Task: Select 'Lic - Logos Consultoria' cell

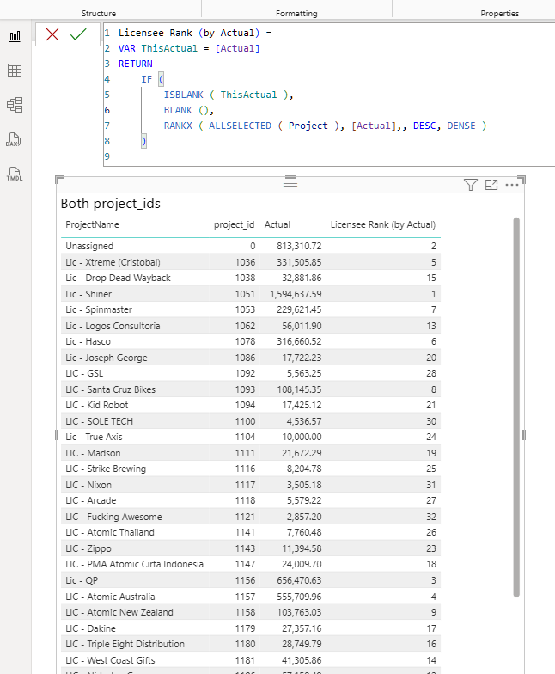Action: click(x=113, y=326)
